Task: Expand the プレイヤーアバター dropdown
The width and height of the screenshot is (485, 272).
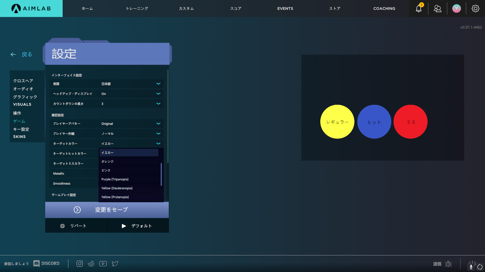Action: (158, 124)
